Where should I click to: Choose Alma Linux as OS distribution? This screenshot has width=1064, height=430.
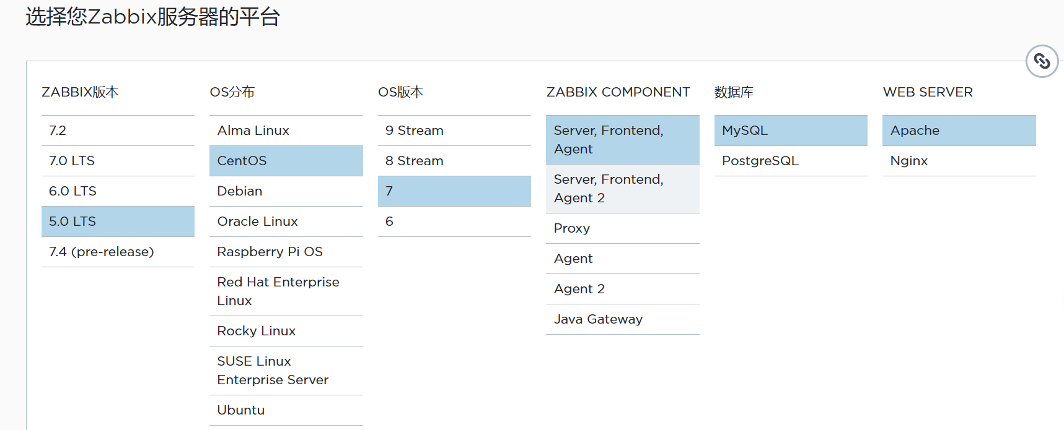coord(286,131)
